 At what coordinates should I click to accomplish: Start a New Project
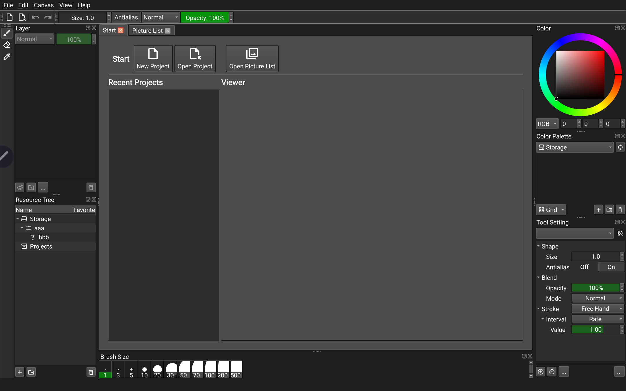[153, 58]
